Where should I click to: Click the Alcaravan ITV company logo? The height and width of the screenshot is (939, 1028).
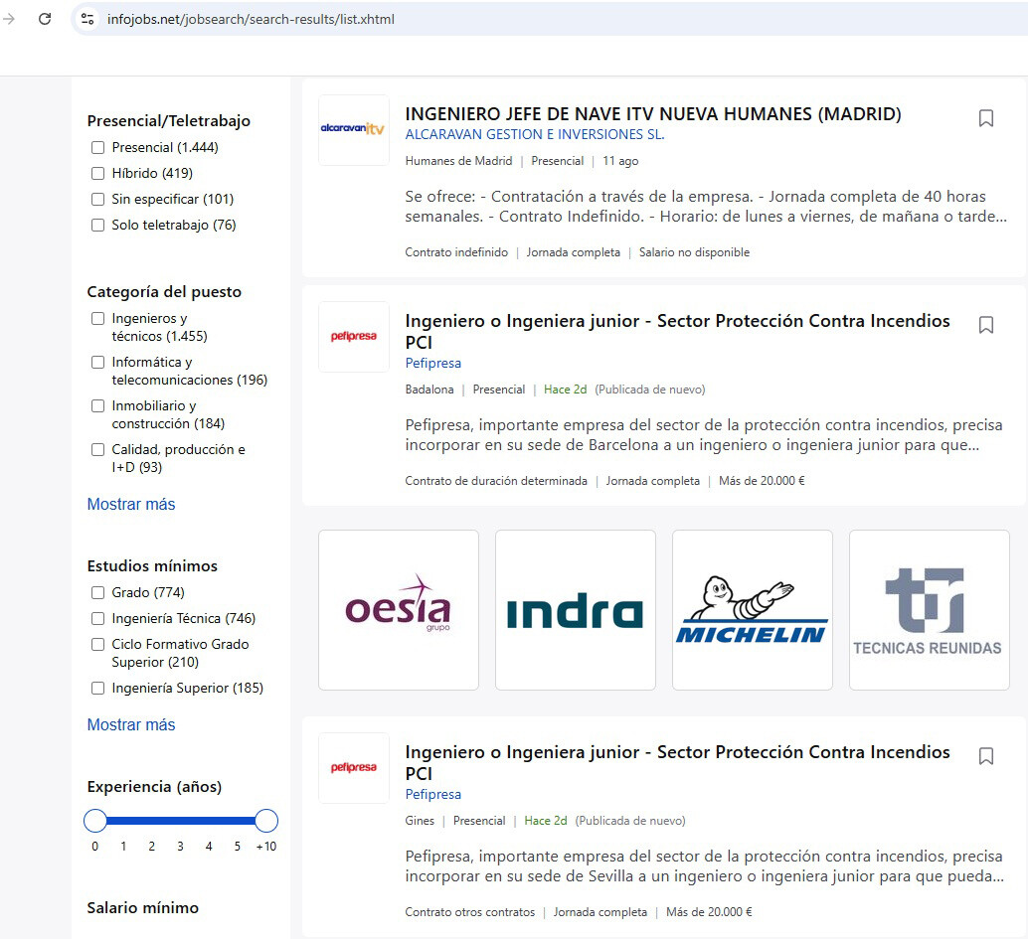point(353,129)
